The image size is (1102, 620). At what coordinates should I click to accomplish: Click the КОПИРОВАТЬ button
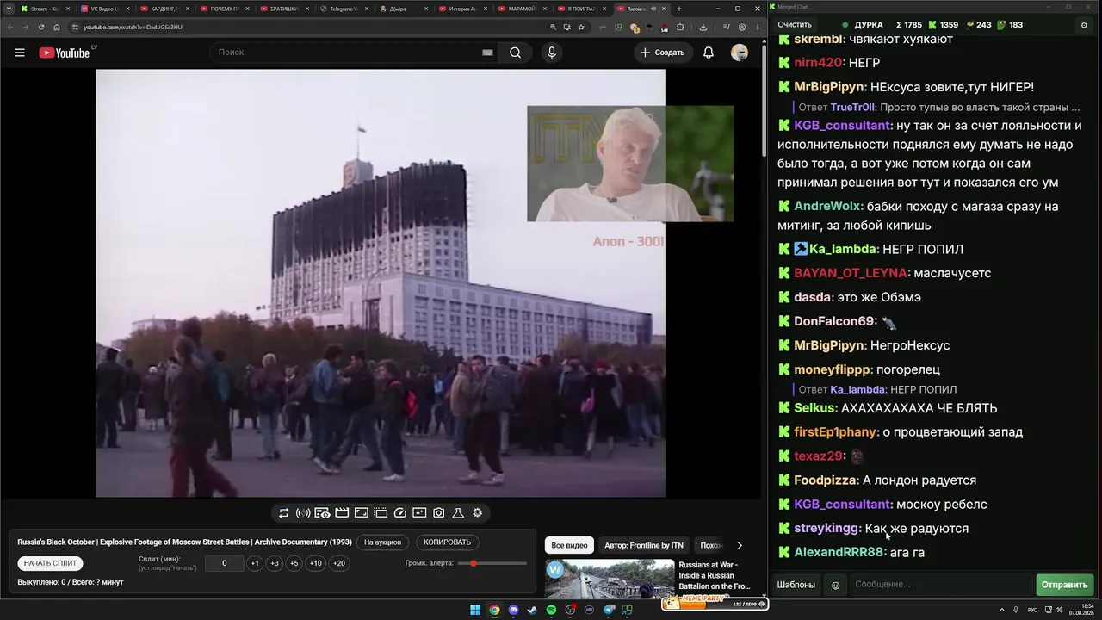(x=448, y=542)
